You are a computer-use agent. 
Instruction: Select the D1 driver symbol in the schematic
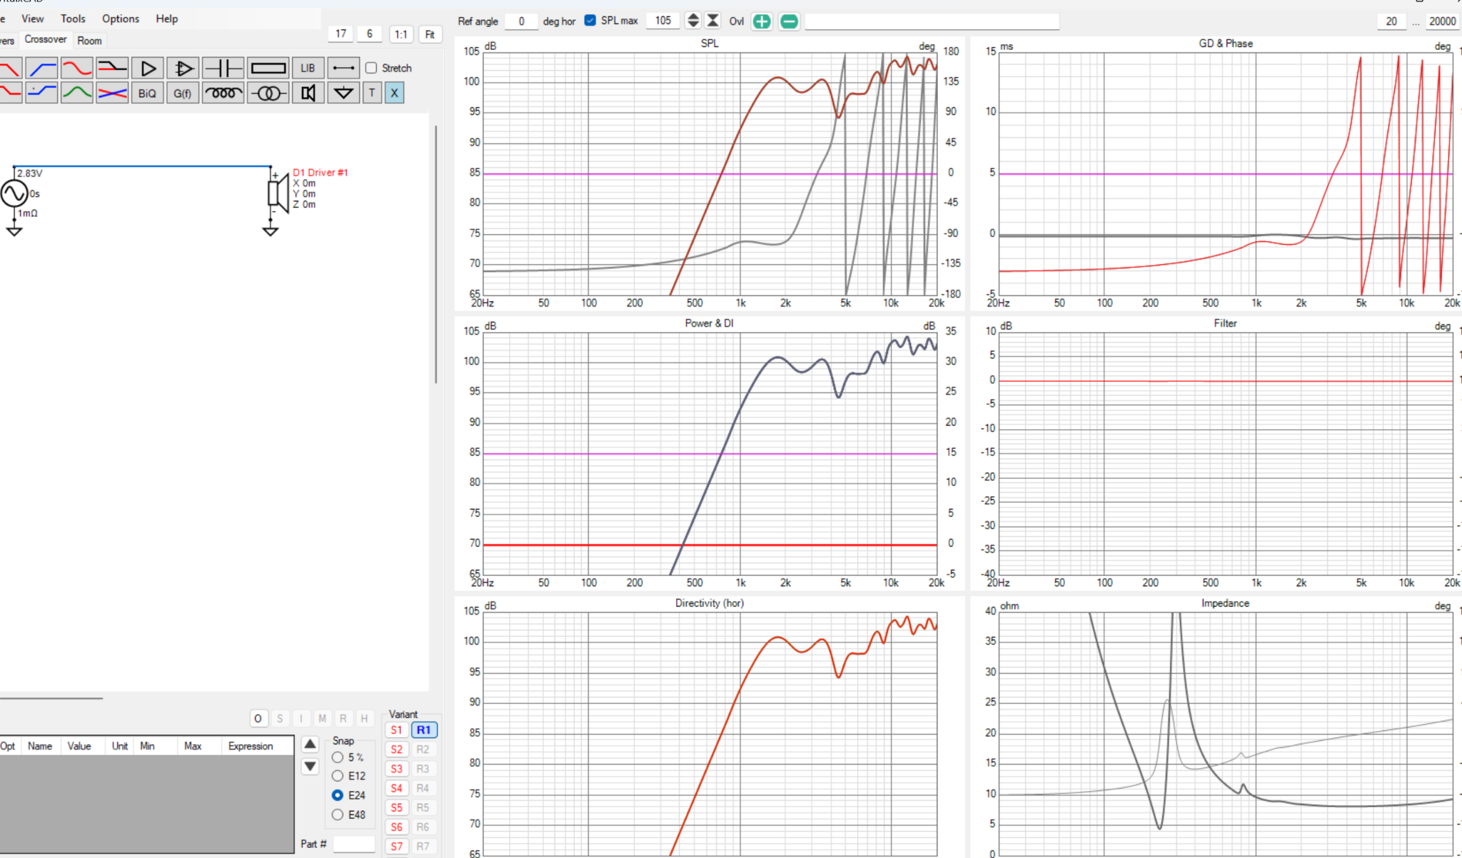[x=278, y=193]
